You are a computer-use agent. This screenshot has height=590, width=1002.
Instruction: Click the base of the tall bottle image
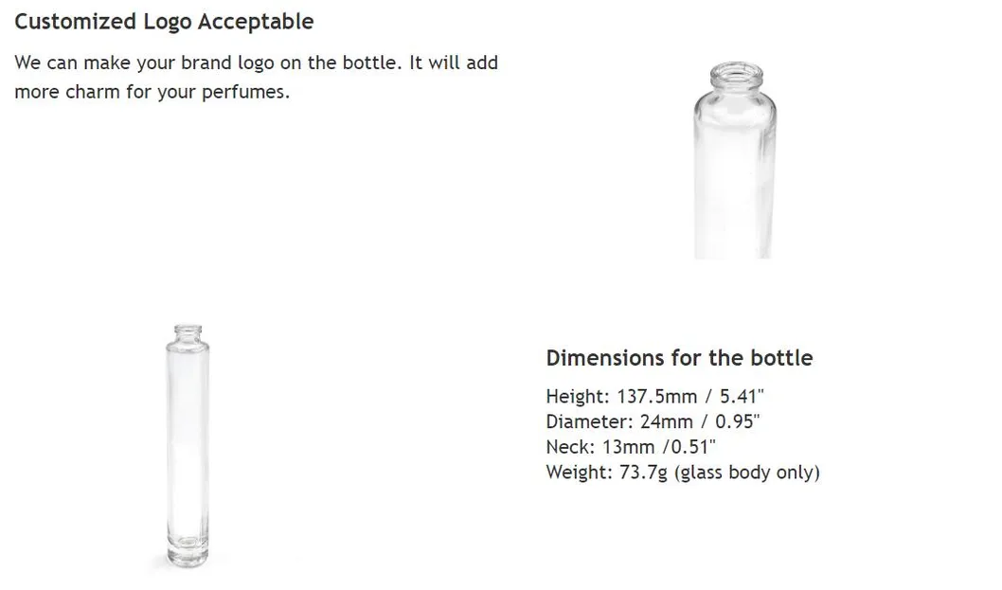pyautogui.click(x=186, y=554)
